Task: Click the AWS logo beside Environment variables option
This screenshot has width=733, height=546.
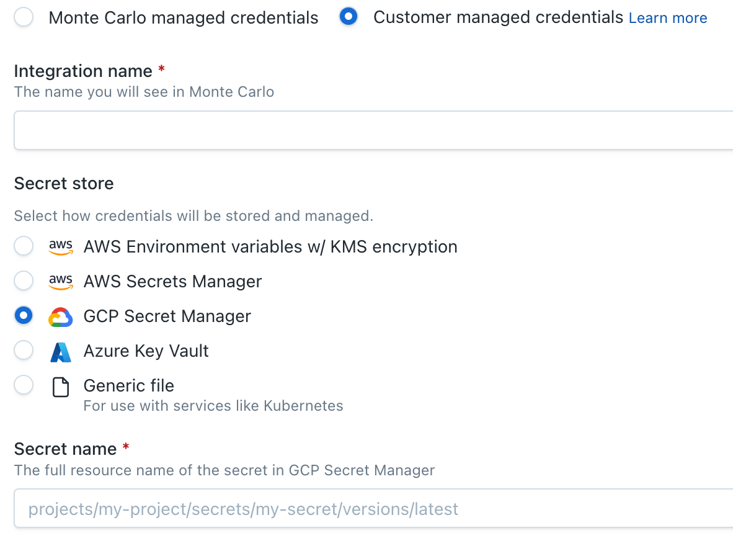Action: click(x=61, y=246)
